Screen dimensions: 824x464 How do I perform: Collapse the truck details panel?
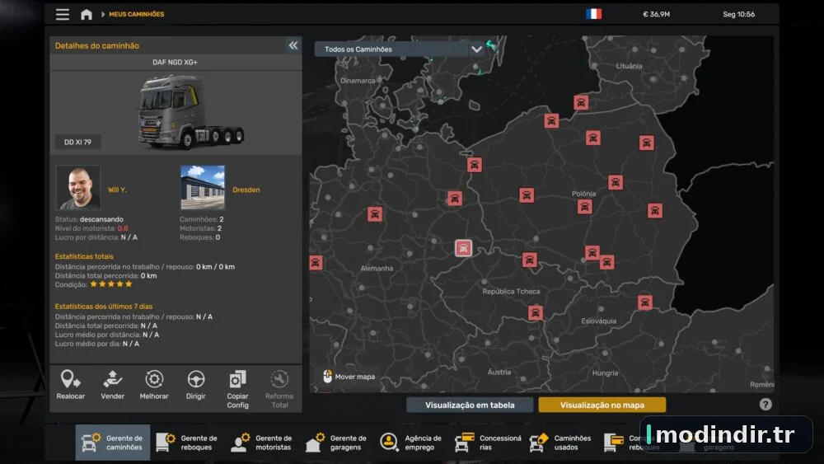(293, 45)
